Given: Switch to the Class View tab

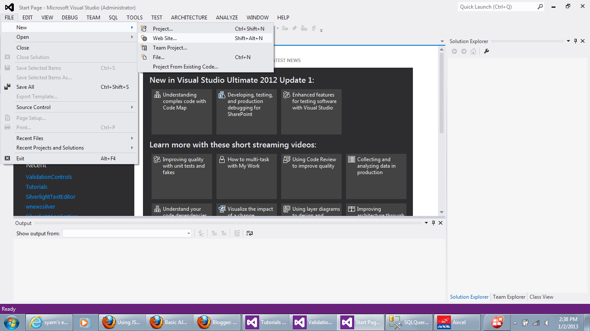Looking at the screenshot, I should 541,297.
